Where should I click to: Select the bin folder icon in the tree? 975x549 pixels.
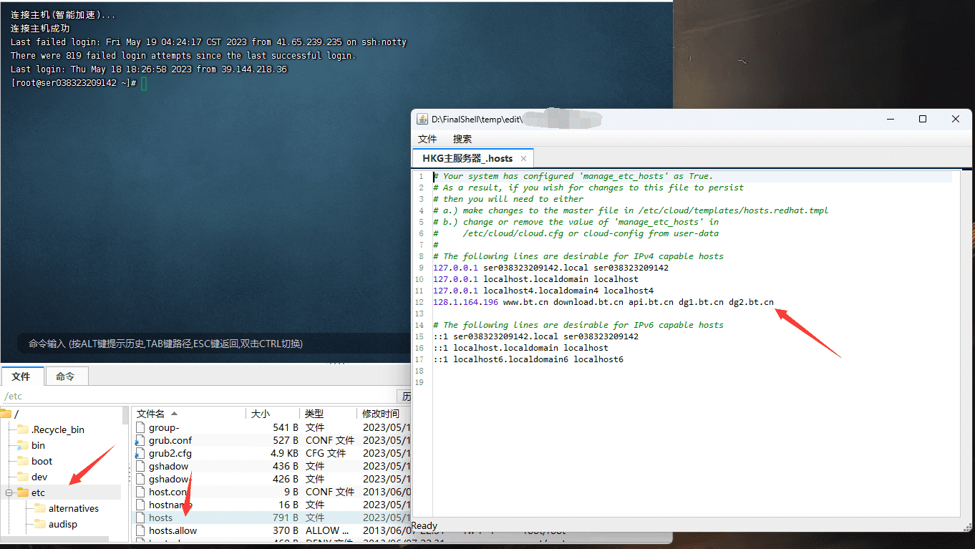23,445
